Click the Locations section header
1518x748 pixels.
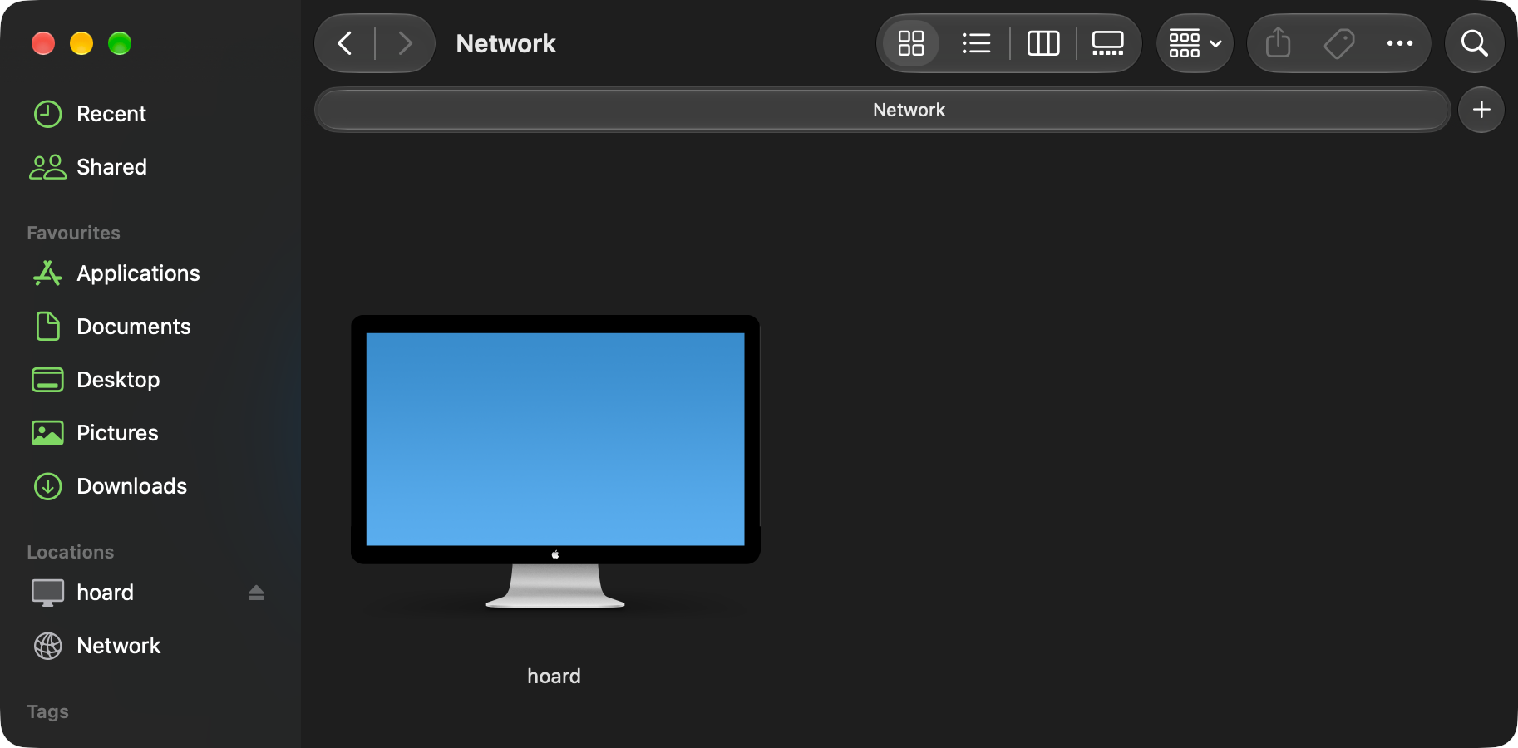coord(71,553)
